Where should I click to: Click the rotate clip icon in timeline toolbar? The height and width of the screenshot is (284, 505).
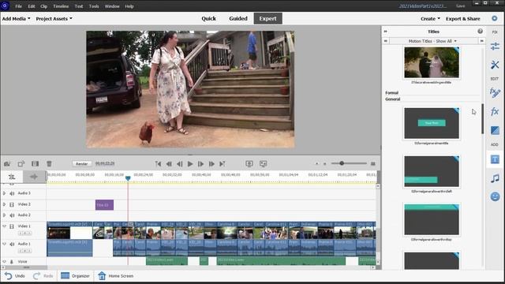coord(21,164)
